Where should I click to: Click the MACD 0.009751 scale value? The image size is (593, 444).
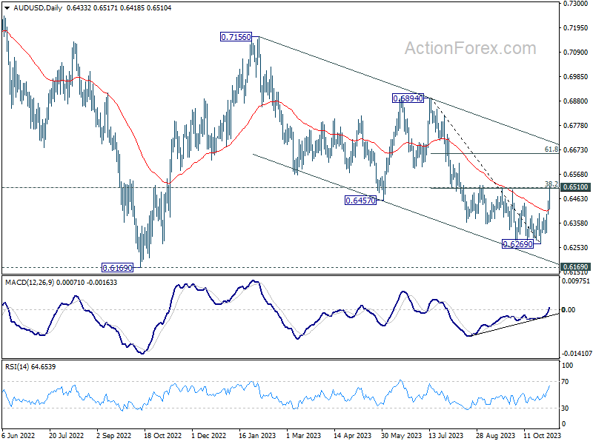point(576,281)
